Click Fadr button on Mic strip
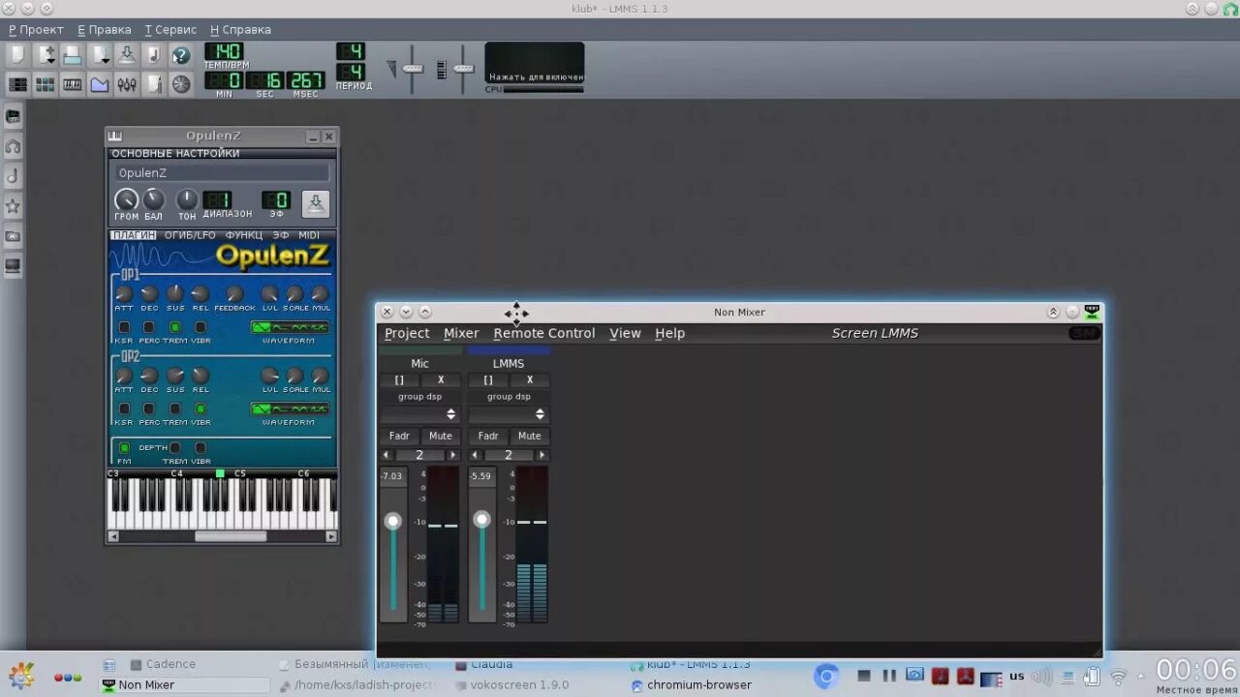This screenshot has height=697, width=1240. coord(399,436)
